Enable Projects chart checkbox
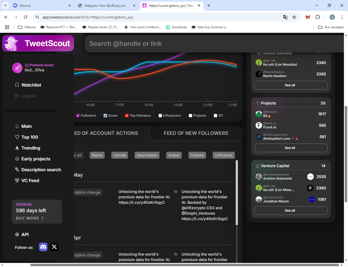 coord(191,116)
